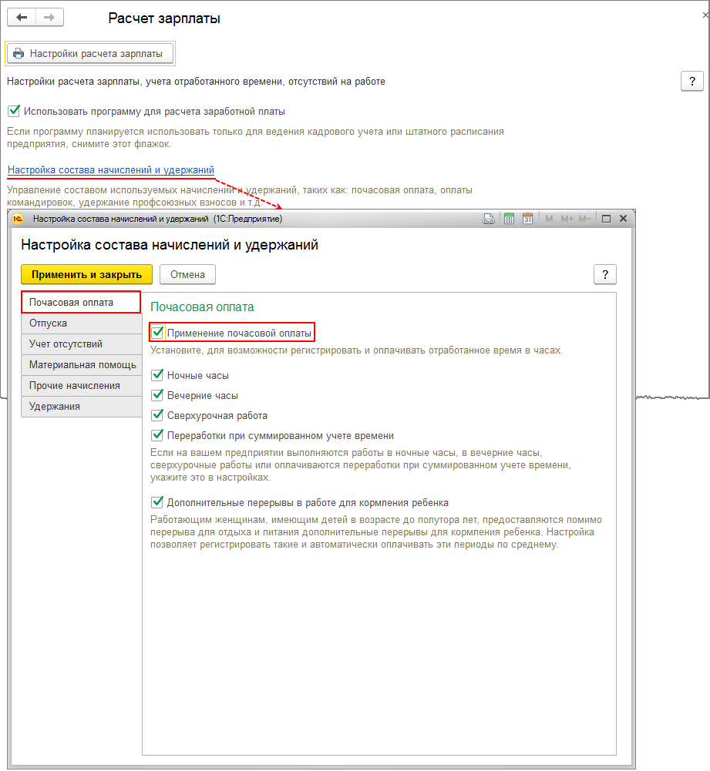Click the 1C logo icon in dialog title bar
710x771 pixels.
click(x=18, y=219)
